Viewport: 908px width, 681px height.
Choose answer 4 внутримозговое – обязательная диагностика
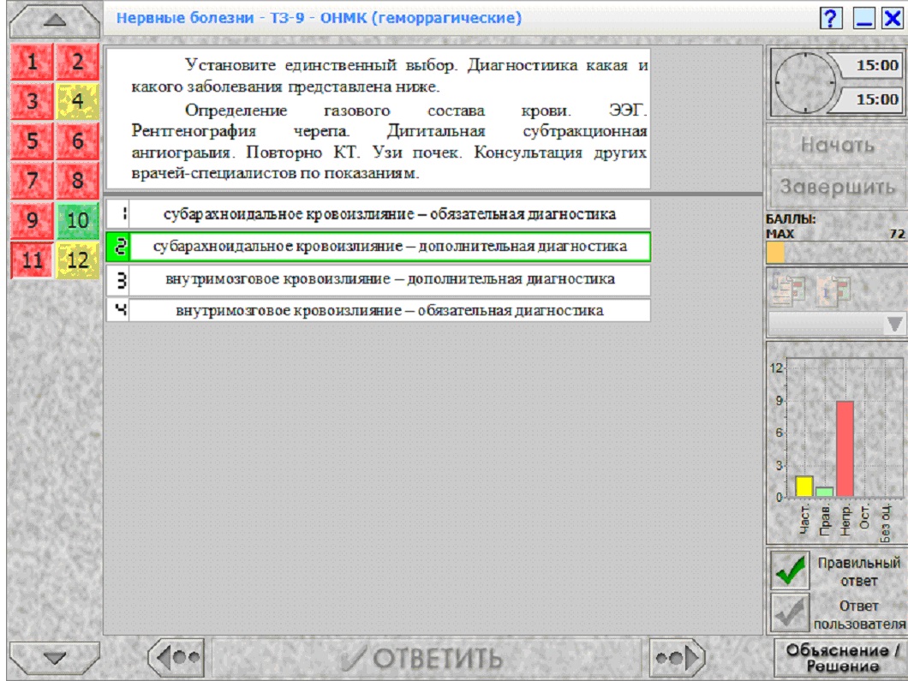tap(378, 311)
